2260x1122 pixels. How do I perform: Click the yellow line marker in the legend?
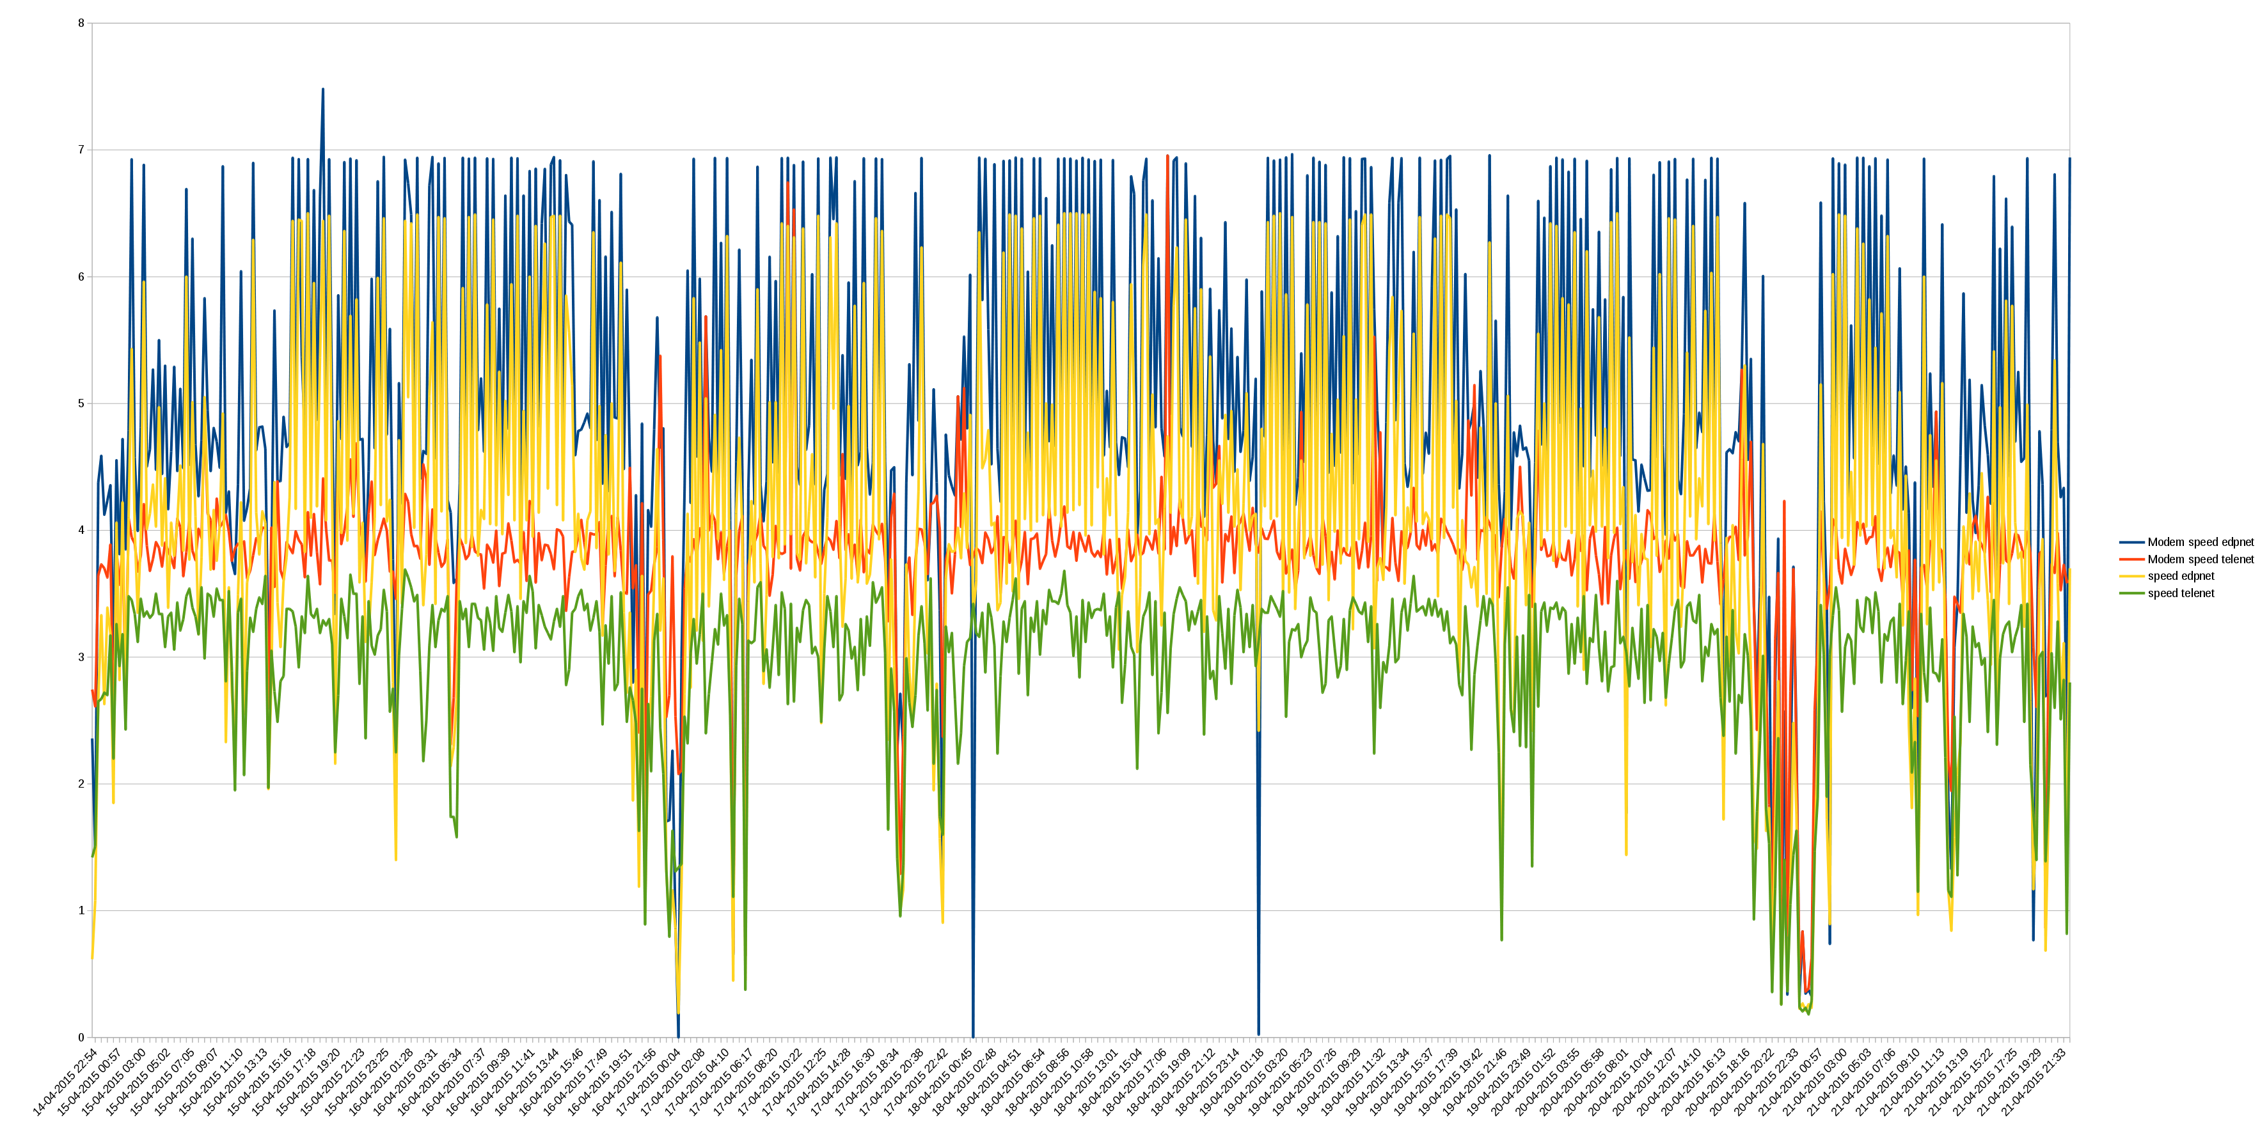click(2132, 576)
